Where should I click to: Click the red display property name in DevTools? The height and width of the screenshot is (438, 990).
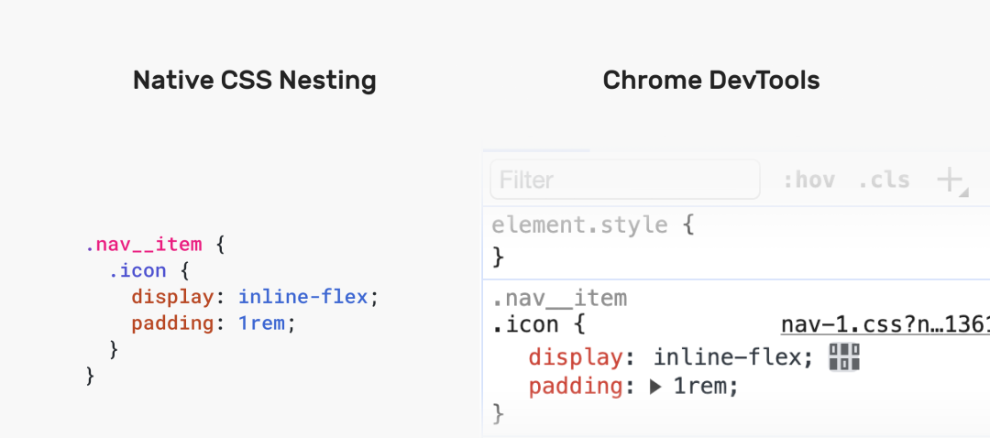click(575, 357)
